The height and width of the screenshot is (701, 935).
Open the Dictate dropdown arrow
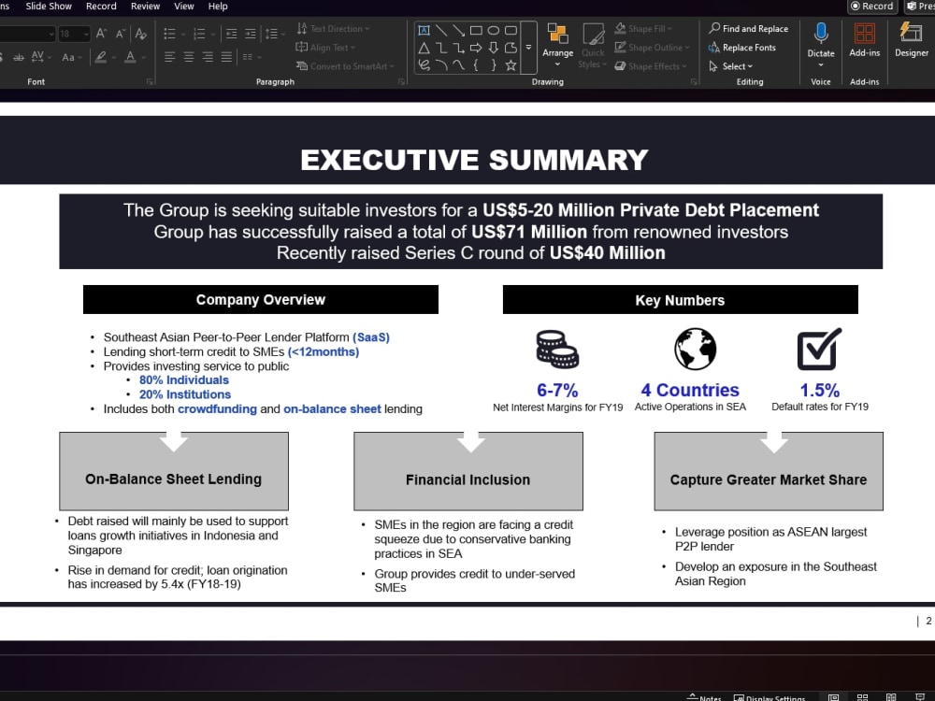coord(821,65)
